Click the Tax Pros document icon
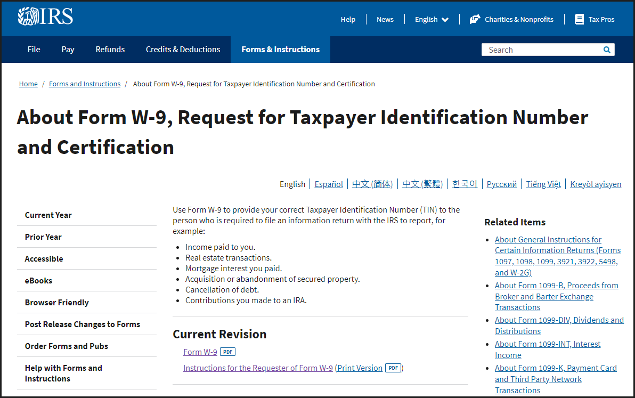Viewport: 635px width, 398px height. 579,19
